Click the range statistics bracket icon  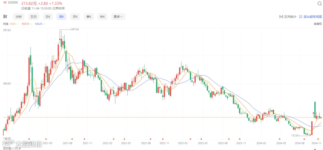[281, 17]
